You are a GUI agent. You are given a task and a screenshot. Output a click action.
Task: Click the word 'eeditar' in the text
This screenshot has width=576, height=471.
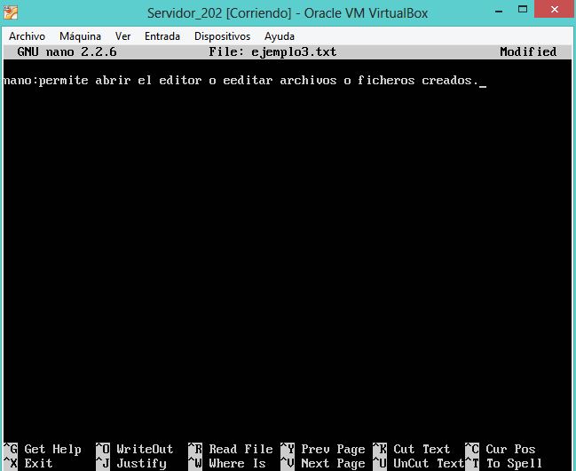(x=248, y=81)
